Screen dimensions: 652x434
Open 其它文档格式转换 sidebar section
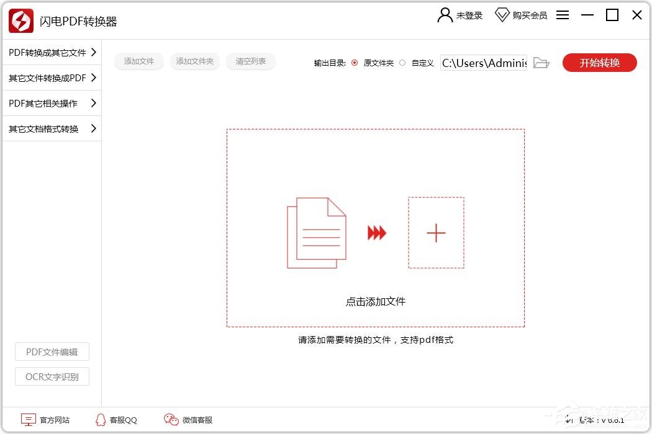48,128
